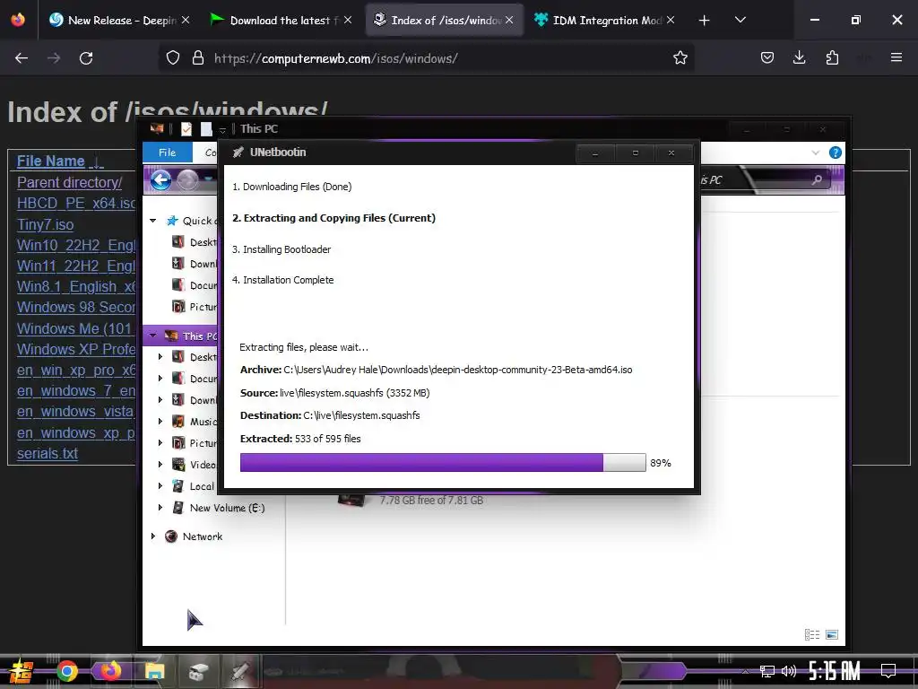Expand Local Disk tree node
Screen dimensions: 918x689
pyautogui.click(x=160, y=485)
